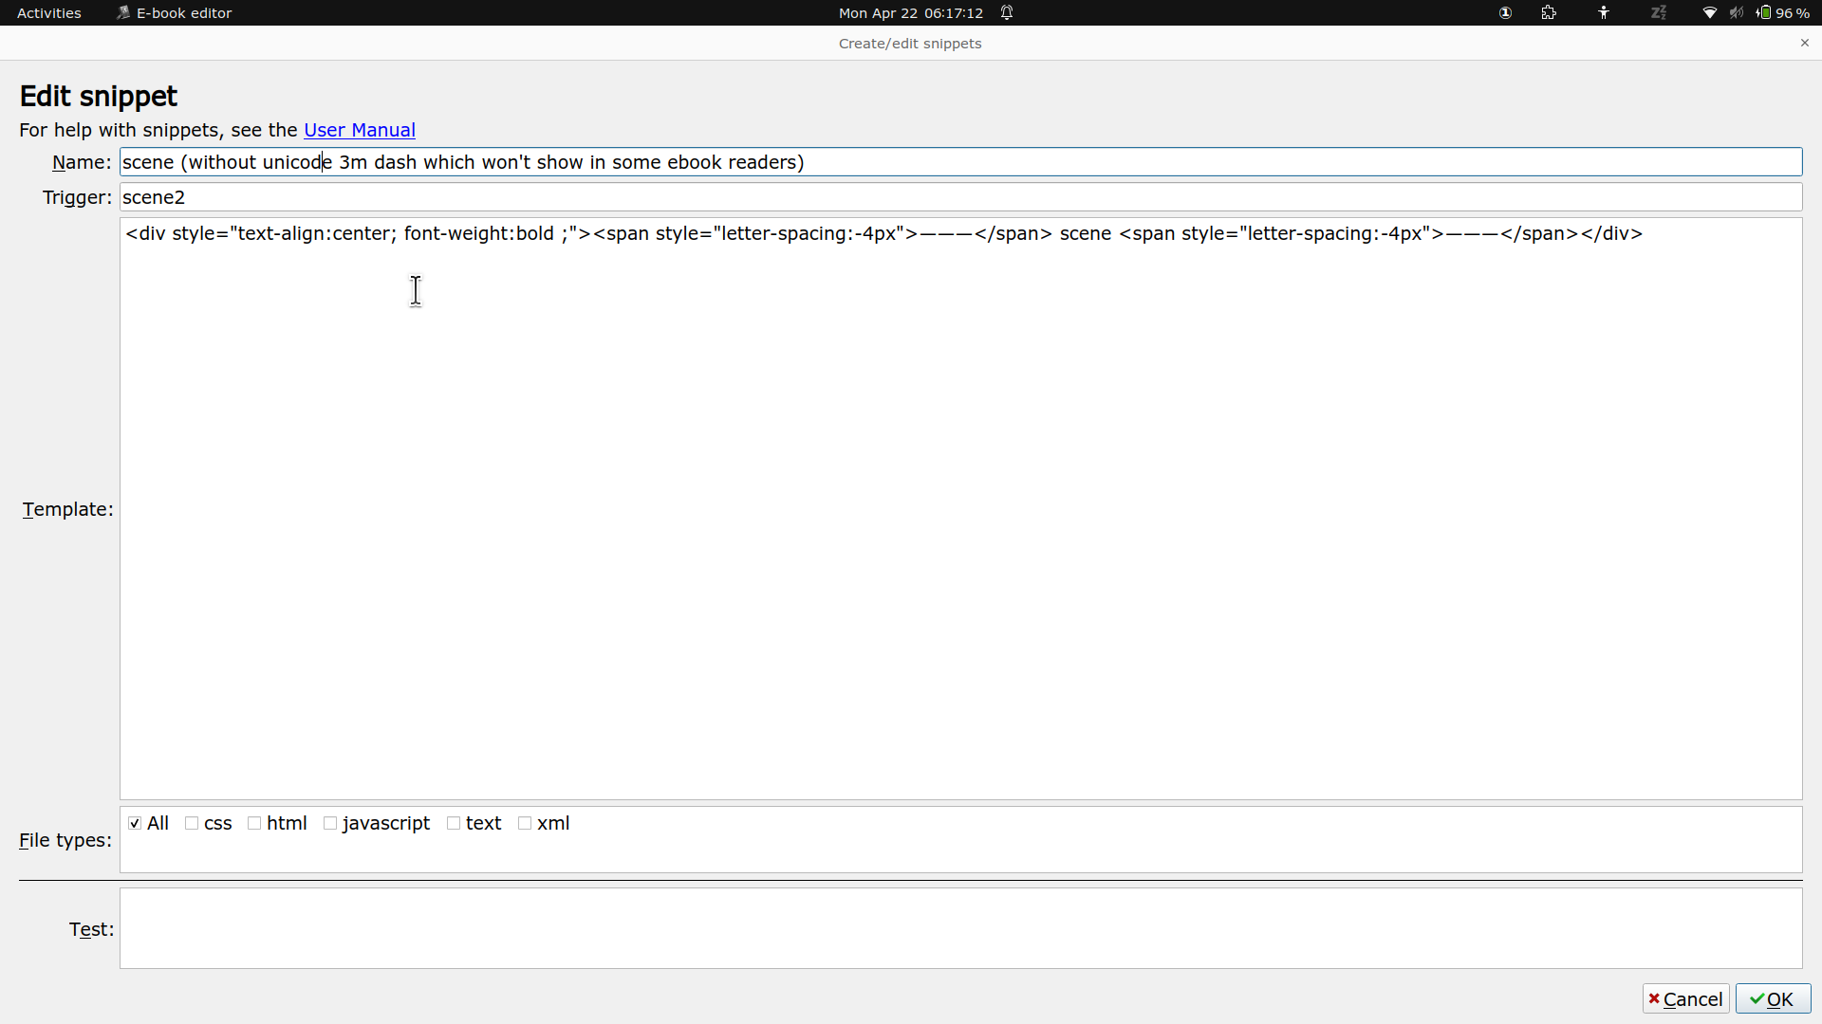The height and width of the screenshot is (1024, 1822).
Task: Click the notification bell icon
Action: click(1007, 13)
